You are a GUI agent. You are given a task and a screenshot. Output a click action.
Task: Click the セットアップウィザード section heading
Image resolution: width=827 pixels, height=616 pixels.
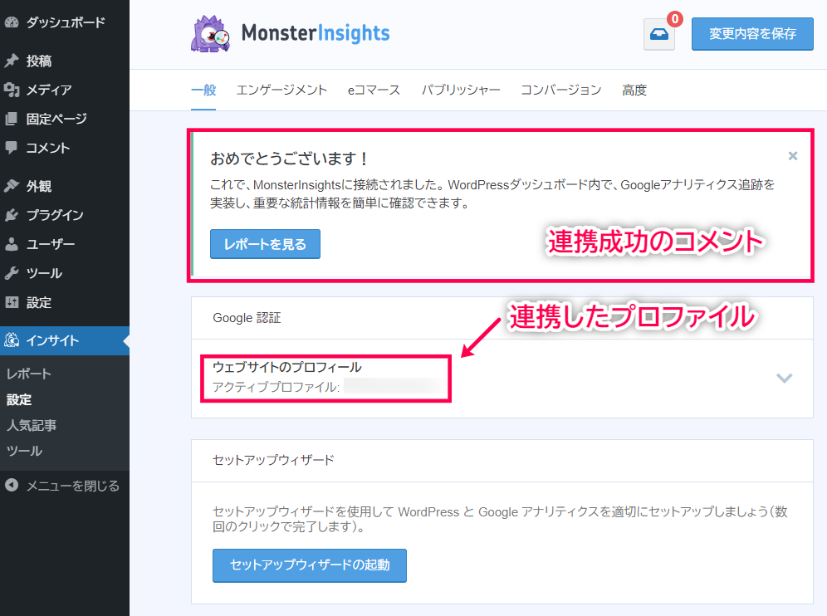point(273,461)
